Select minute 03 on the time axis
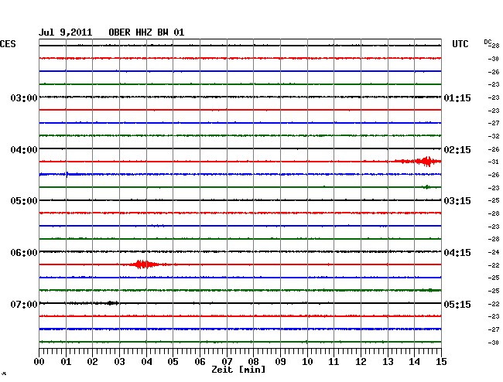The image size is (503, 382). coord(119,362)
